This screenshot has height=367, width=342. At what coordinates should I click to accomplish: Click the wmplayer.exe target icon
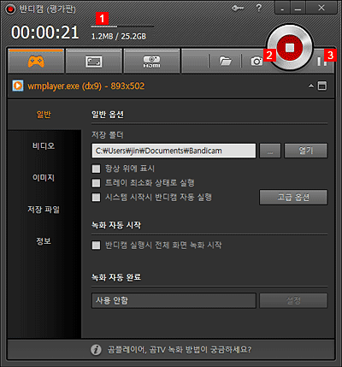tap(18, 86)
